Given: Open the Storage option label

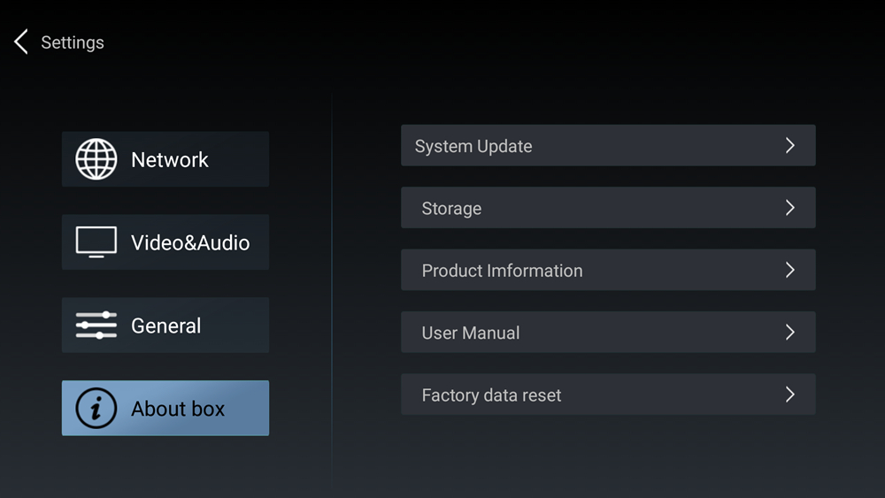Looking at the screenshot, I should (451, 209).
